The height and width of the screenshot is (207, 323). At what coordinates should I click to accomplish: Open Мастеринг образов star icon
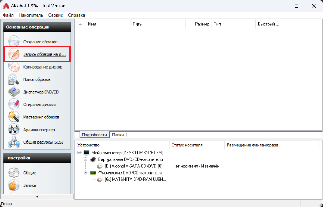pos(14,117)
